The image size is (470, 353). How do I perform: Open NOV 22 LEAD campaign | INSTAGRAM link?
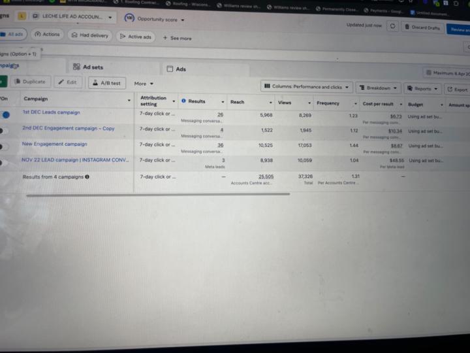pyautogui.click(x=75, y=160)
